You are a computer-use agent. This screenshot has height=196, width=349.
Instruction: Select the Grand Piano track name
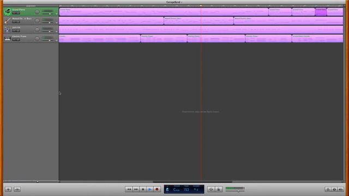tap(19, 10)
